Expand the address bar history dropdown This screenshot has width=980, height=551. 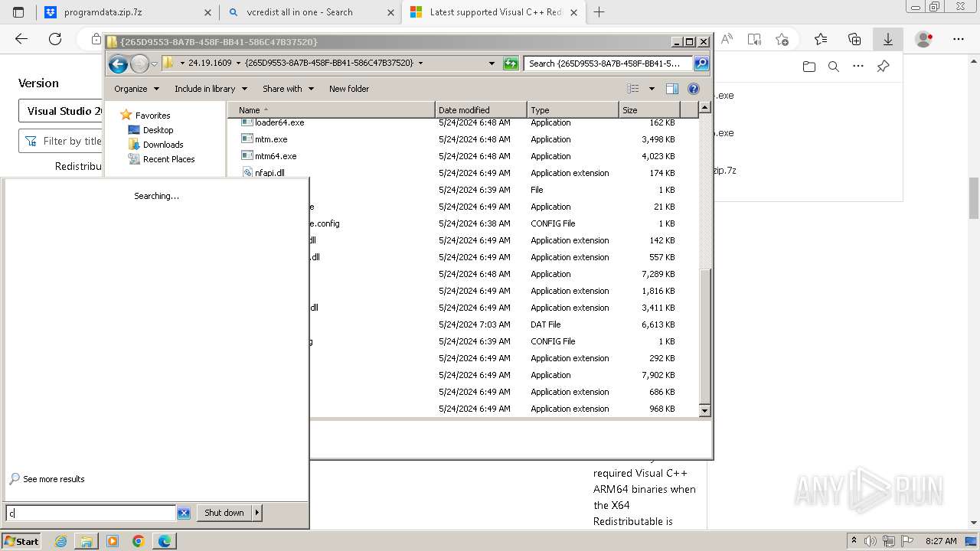pos(492,64)
